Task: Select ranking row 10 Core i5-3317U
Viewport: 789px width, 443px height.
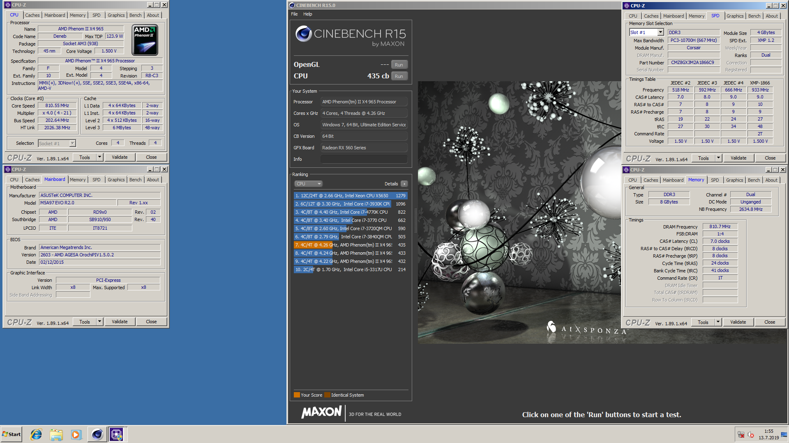Action: click(x=351, y=269)
